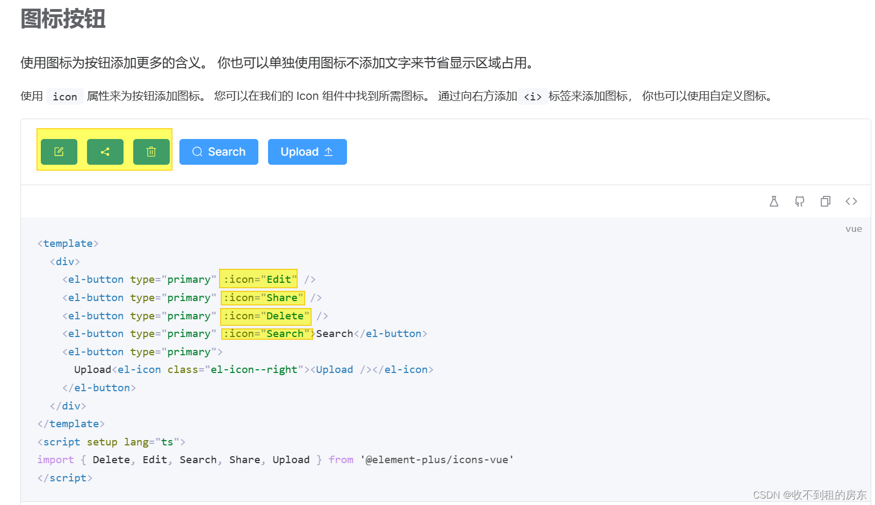The height and width of the screenshot is (505, 875).
Task: Copy code with the copy icon
Action: tap(826, 201)
